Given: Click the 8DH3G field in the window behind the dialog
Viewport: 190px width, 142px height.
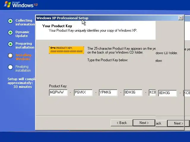Looking at the screenshot, I should point(167,93).
